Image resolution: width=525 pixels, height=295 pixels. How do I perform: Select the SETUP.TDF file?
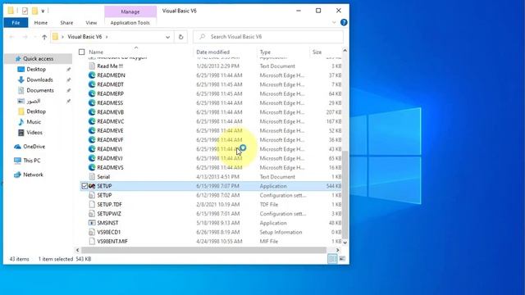(109, 204)
